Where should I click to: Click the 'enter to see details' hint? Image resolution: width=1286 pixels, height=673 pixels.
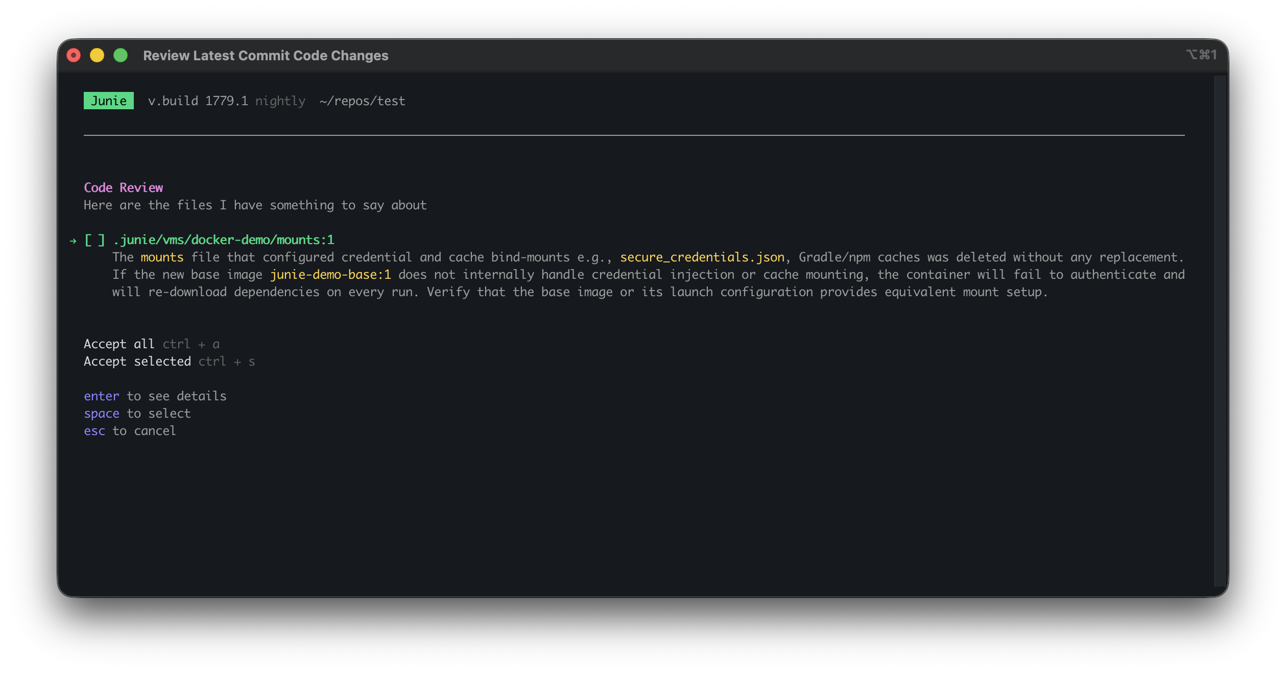click(x=155, y=396)
